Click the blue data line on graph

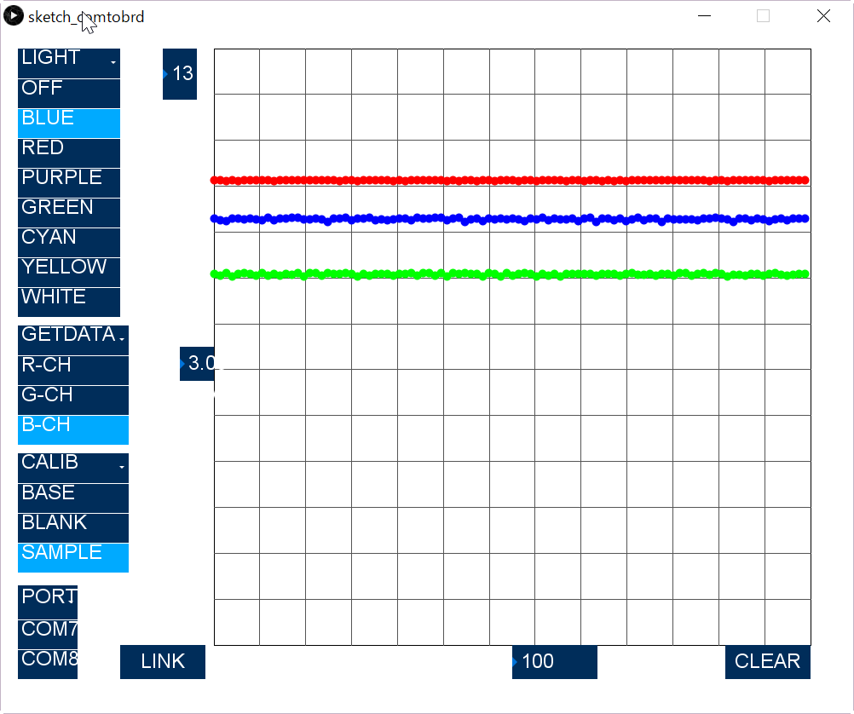pyautogui.click(x=510, y=219)
